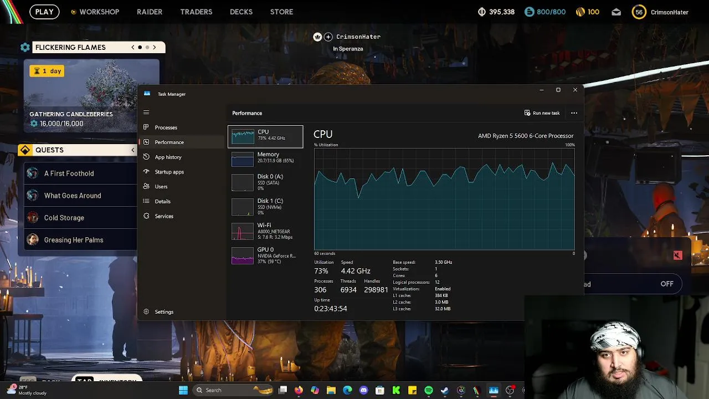Open Gathering Candleberries event card
709x399 pixels.
tap(91, 95)
